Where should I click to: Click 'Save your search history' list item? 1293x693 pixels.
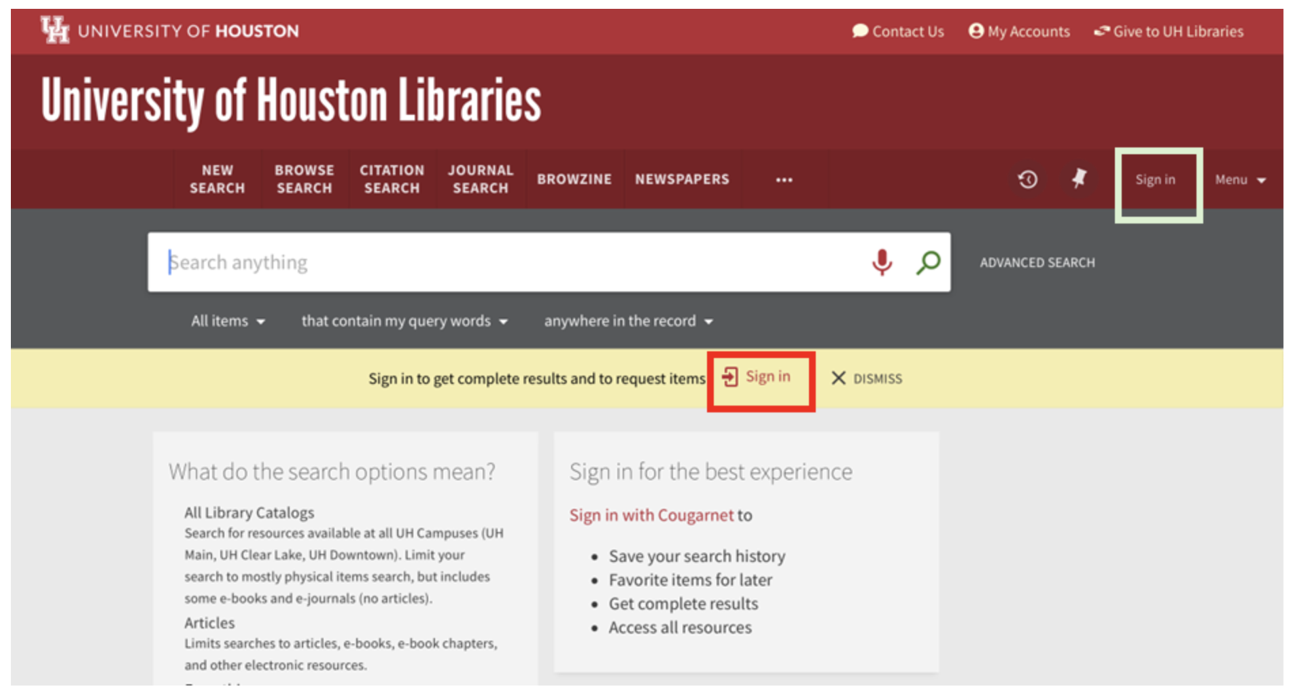pyautogui.click(x=697, y=556)
